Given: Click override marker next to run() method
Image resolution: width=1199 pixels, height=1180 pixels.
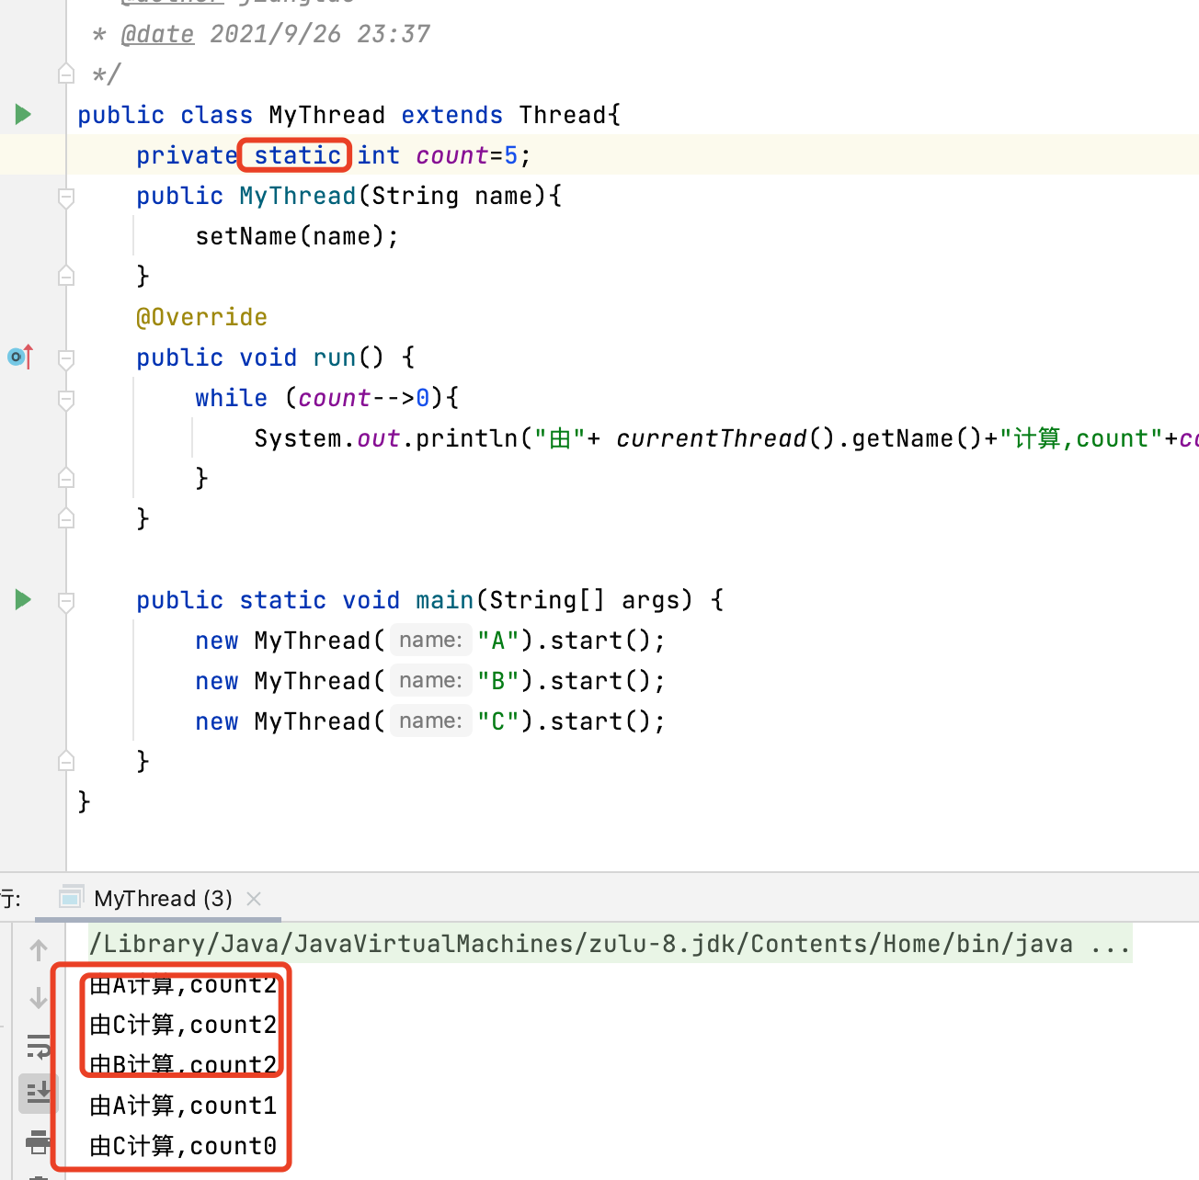Looking at the screenshot, I should click(20, 357).
